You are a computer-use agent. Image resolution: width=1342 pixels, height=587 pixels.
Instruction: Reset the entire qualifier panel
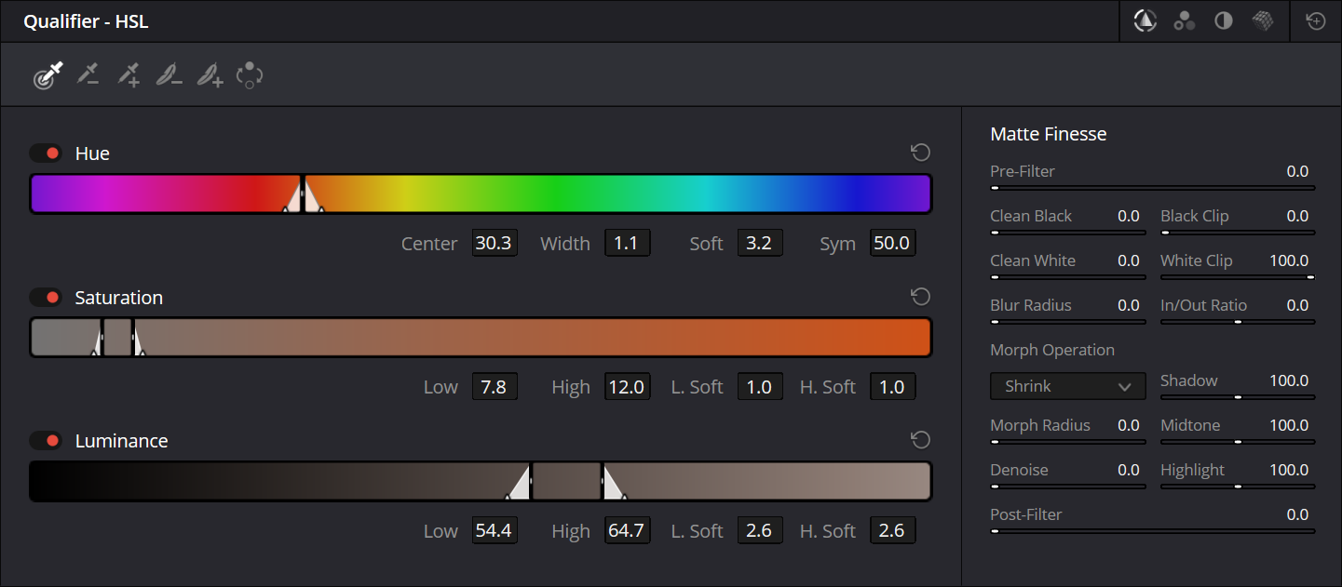[x=1316, y=21]
